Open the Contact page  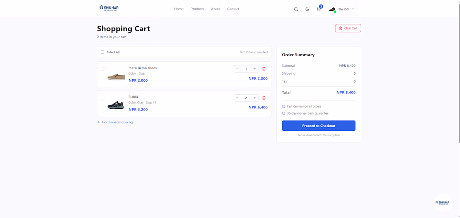tap(233, 9)
